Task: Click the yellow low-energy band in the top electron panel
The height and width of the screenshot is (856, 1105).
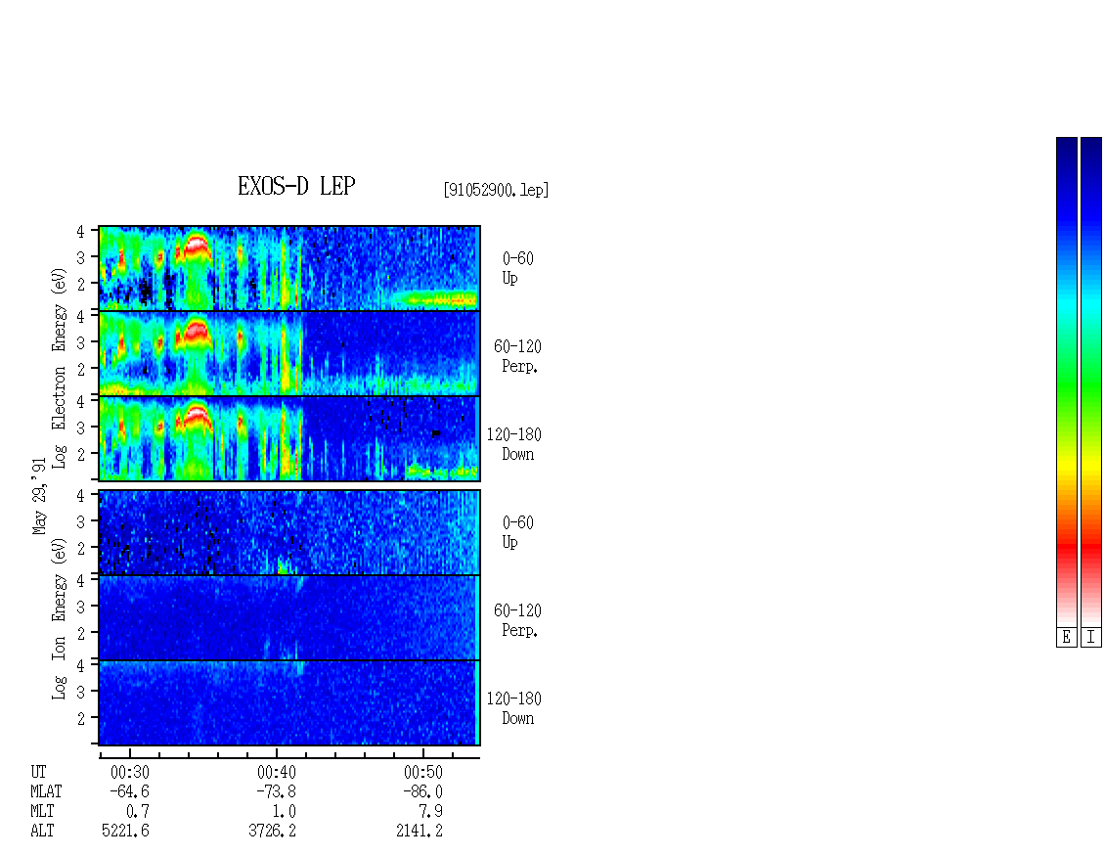Action: pyautogui.click(x=435, y=299)
